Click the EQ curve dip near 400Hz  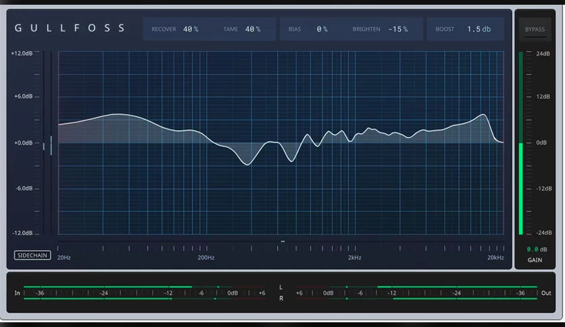coord(247,164)
